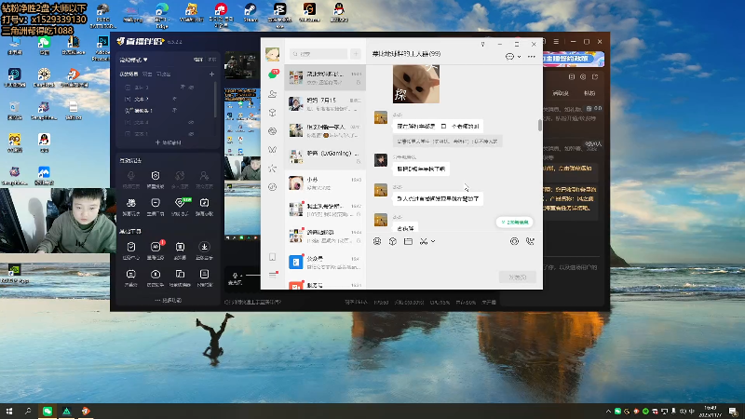This screenshot has height=419, width=745.
Task: Open the Windows Start menu
Action: (x=9, y=411)
